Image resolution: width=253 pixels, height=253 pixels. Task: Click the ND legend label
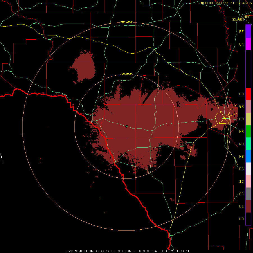click(x=241, y=219)
